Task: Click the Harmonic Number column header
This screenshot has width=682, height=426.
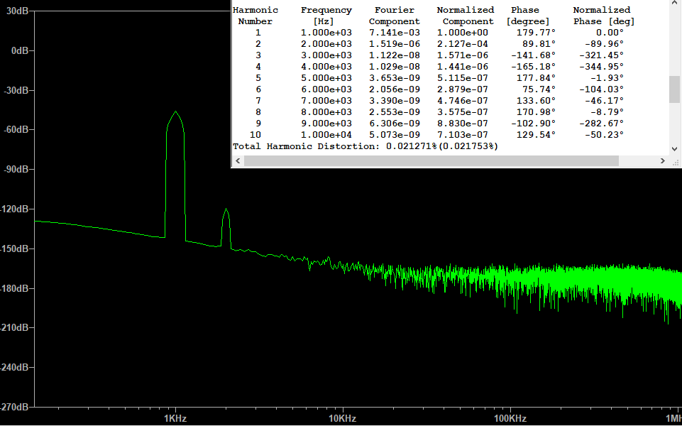Action: [x=255, y=16]
